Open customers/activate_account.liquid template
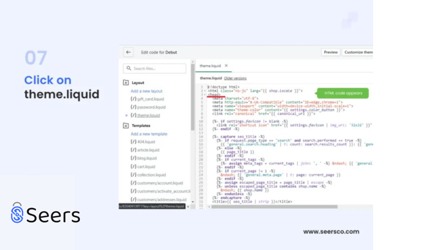Image resolution: width=445 pixels, height=250 pixels. [x=164, y=191]
